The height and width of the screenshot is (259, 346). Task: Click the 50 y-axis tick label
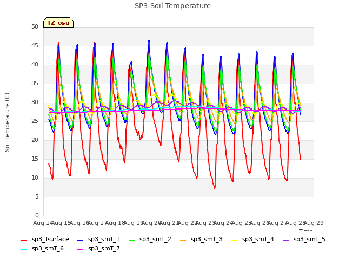click(x=35, y=27)
